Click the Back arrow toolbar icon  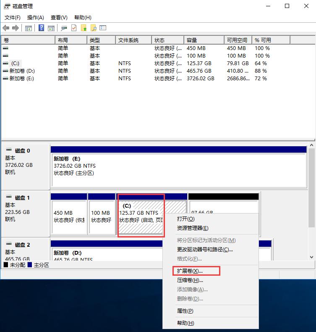tap(6, 28)
